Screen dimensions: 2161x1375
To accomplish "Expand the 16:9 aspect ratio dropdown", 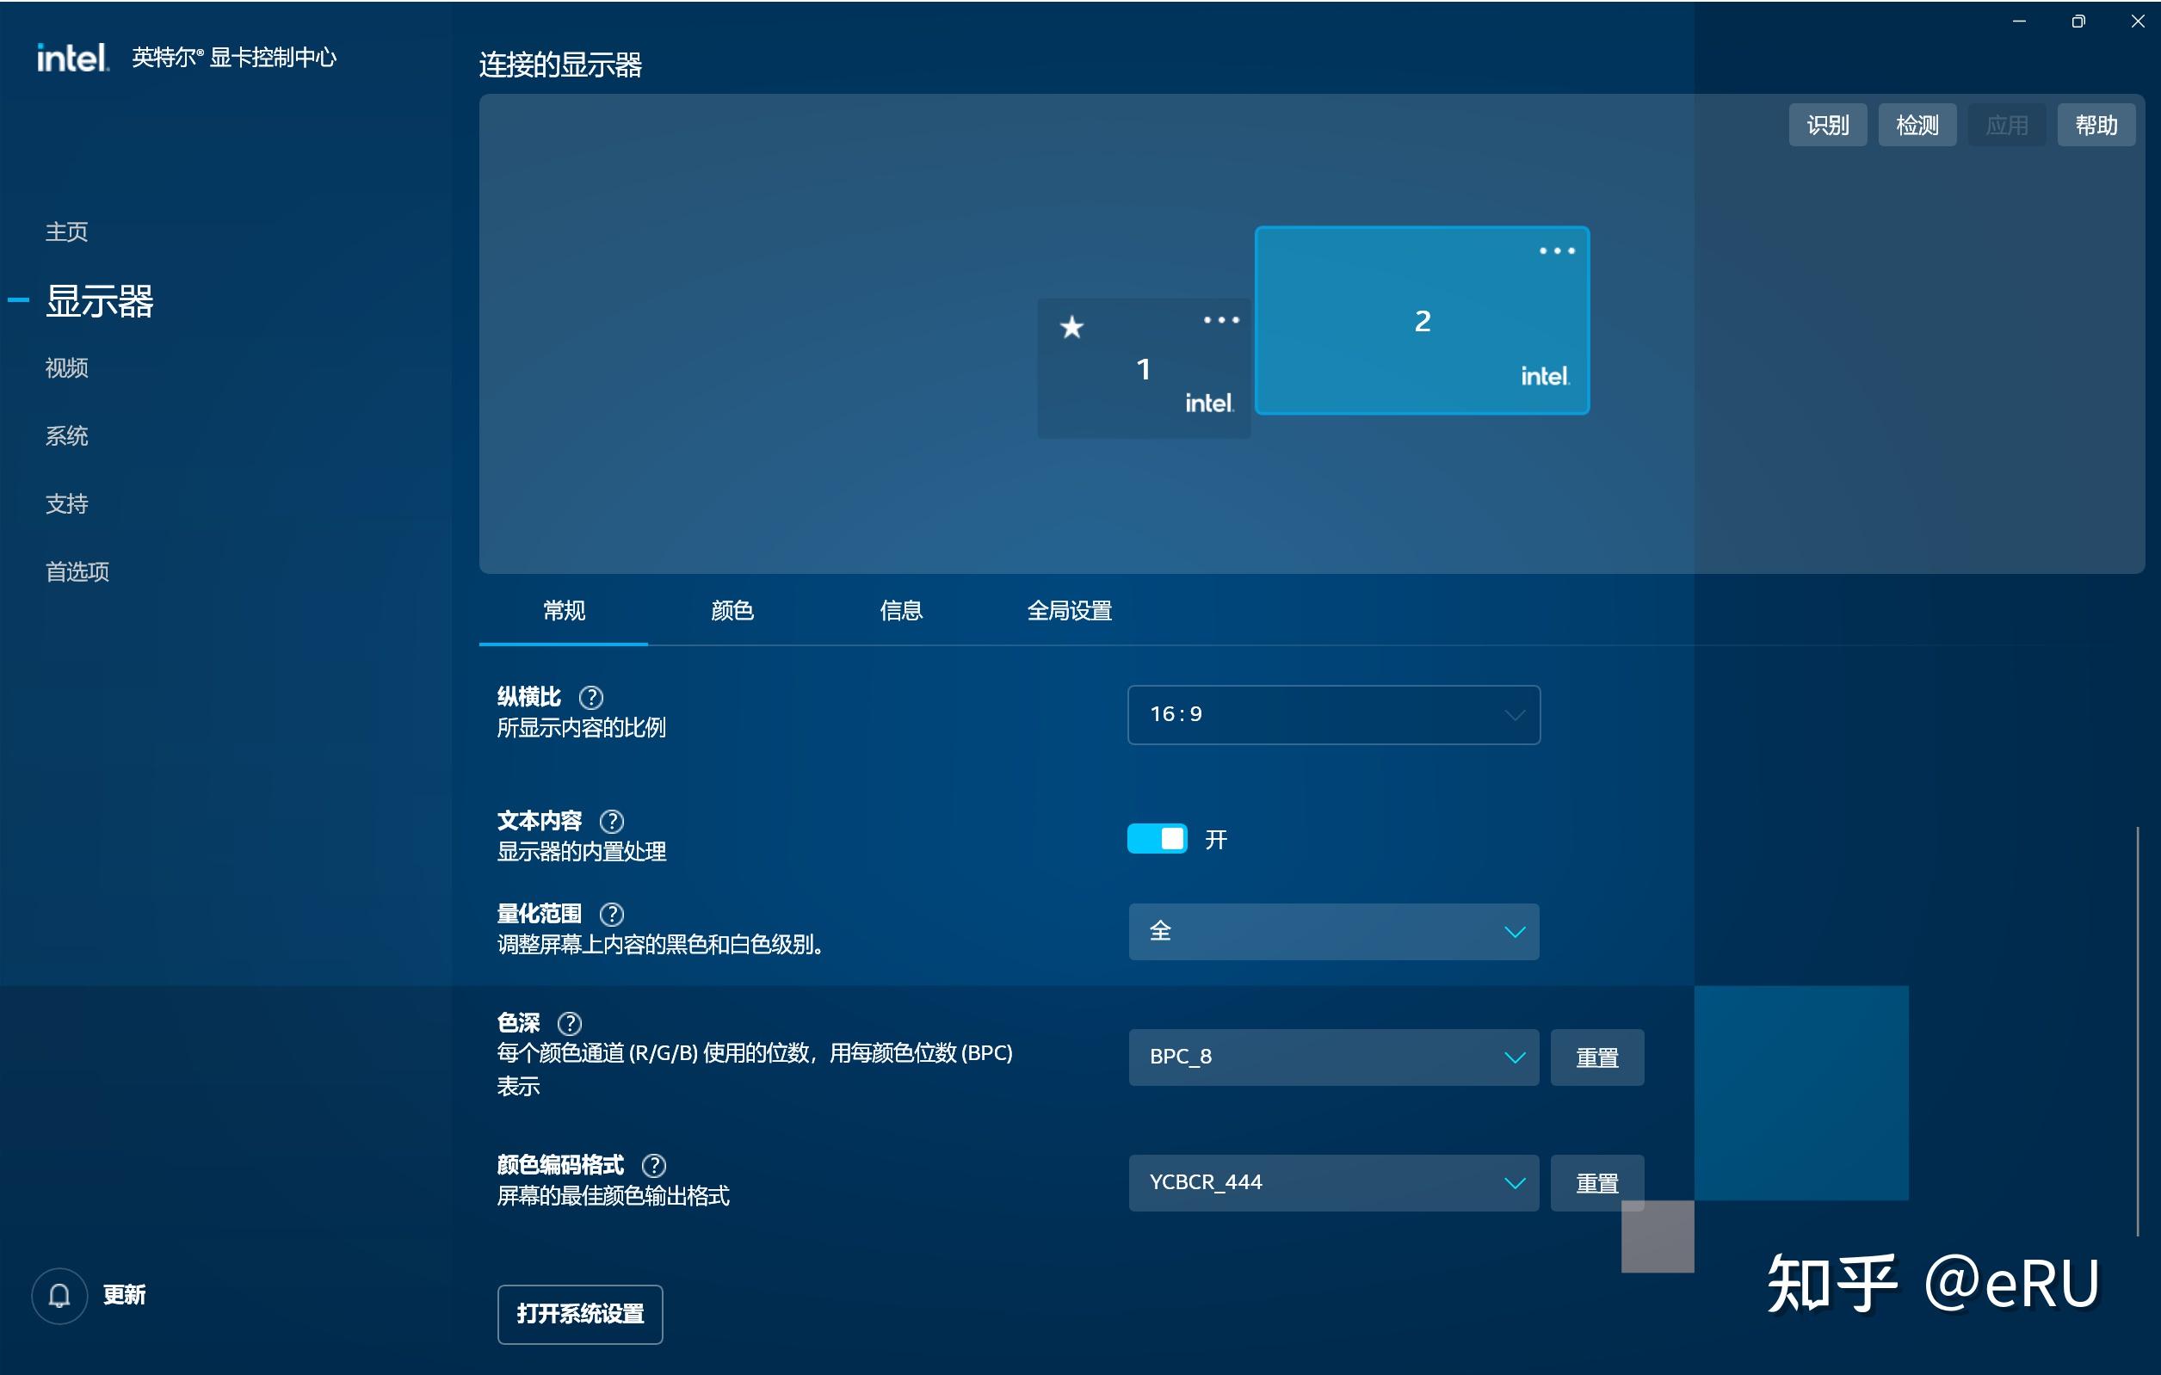I will click(1333, 715).
